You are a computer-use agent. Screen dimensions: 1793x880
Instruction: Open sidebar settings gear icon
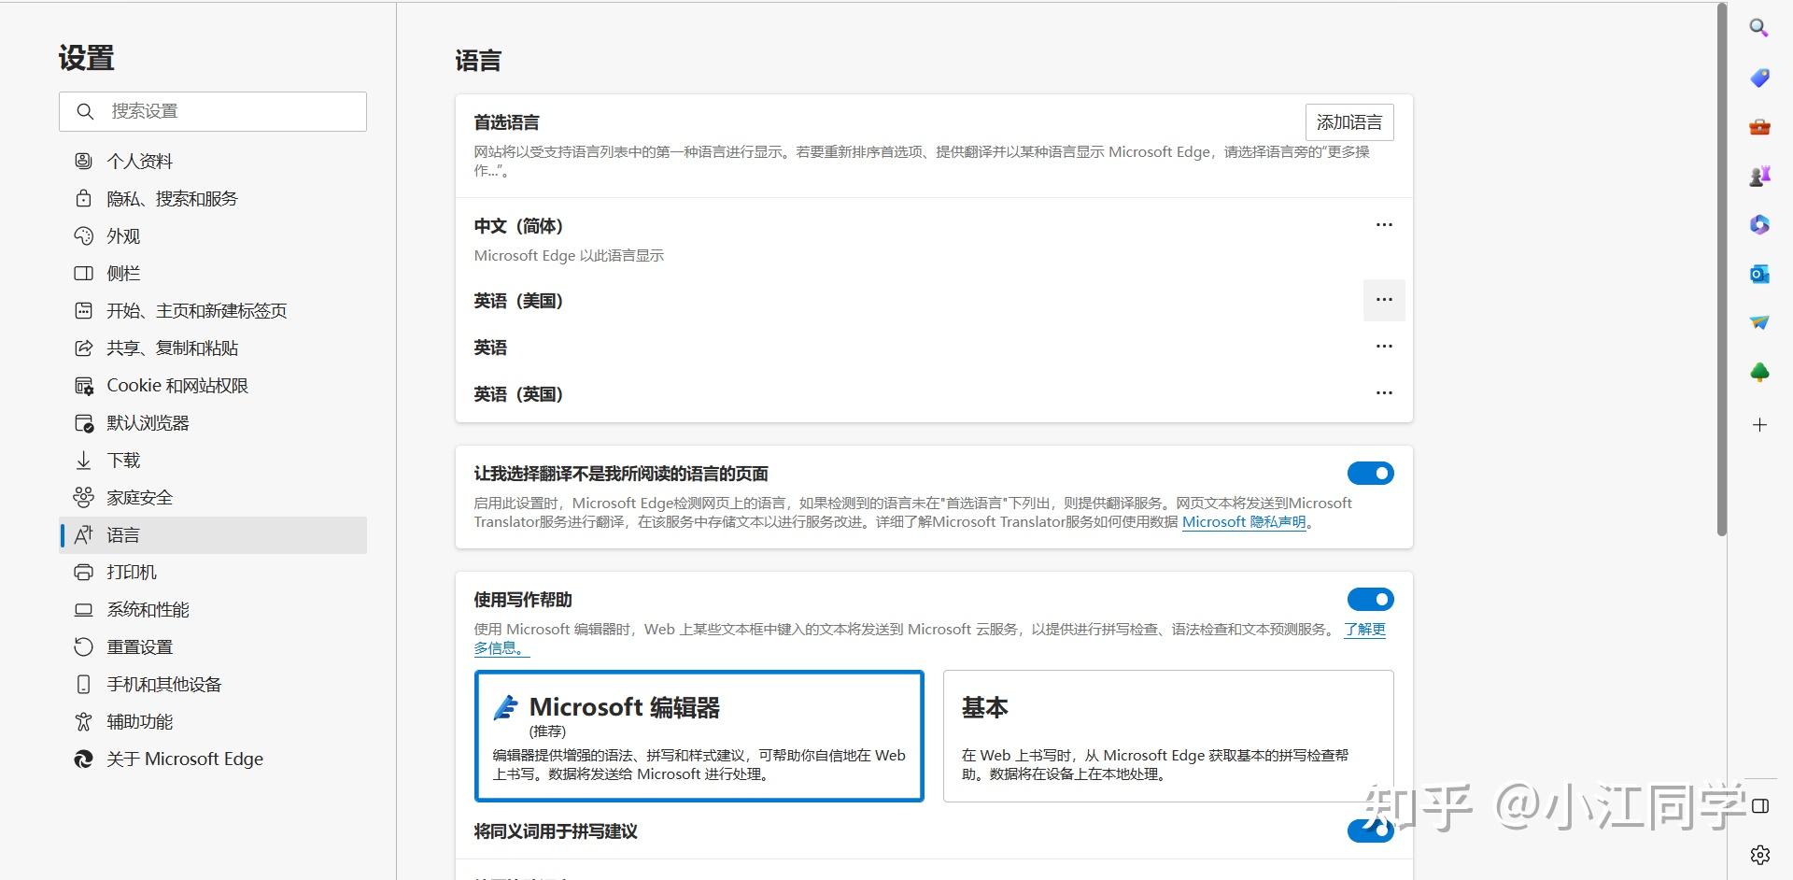point(1760,855)
